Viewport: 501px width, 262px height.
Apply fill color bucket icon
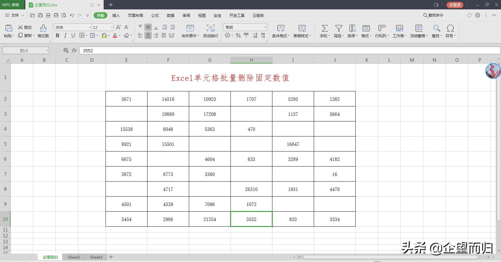tap(104, 36)
